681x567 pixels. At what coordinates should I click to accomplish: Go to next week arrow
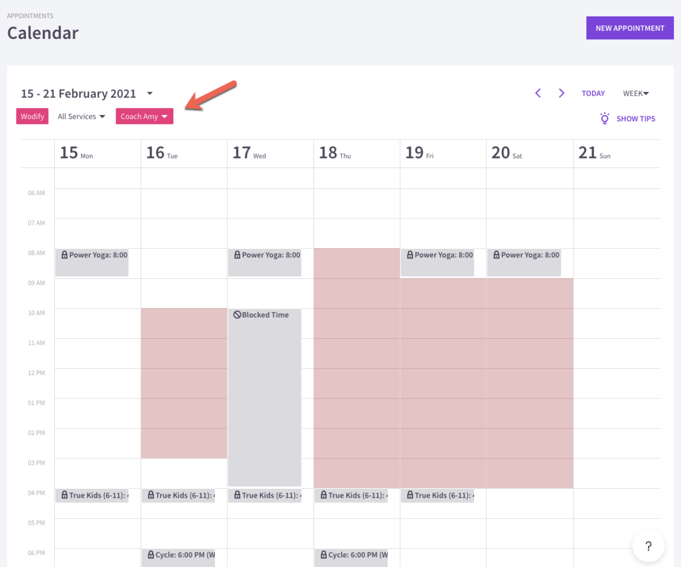[x=561, y=93]
